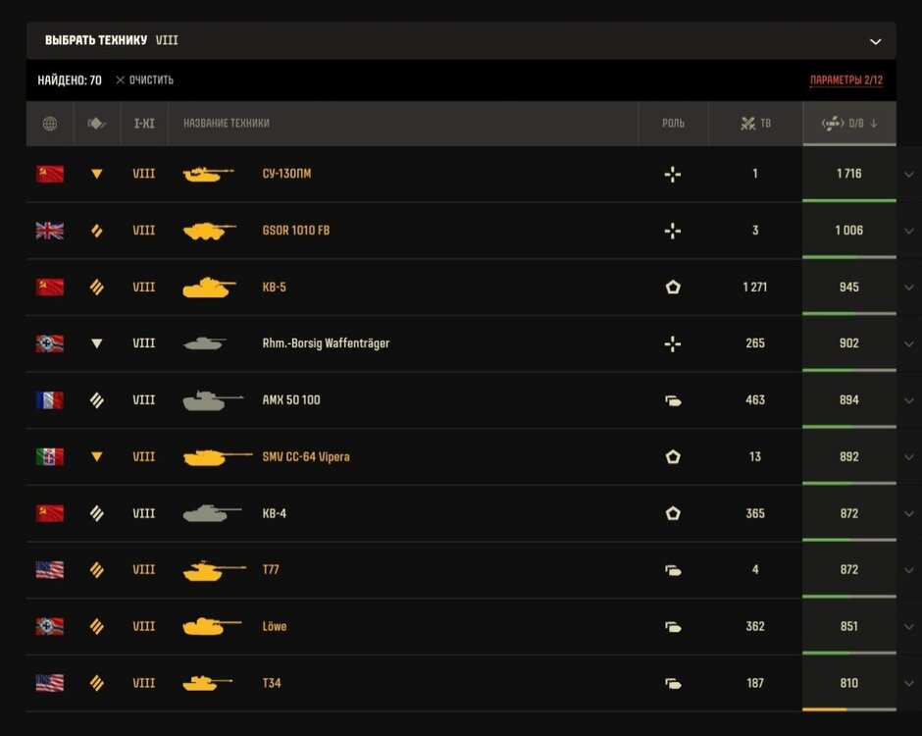The height and width of the screenshot is (736, 922).
Task: Clear filters with ОЧИСТИТЬ button
Action: point(144,80)
